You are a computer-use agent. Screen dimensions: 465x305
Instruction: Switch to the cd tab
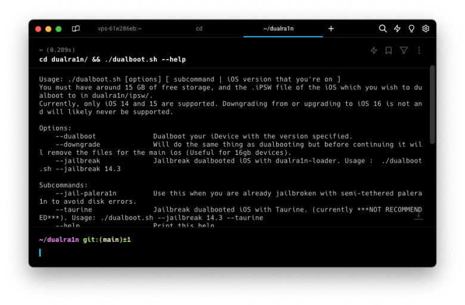(x=199, y=29)
